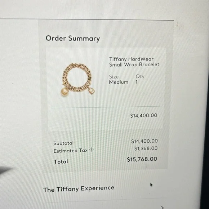Click the Subtotal amount $14,400.00
The height and width of the screenshot is (209, 209).
tap(144, 141)
